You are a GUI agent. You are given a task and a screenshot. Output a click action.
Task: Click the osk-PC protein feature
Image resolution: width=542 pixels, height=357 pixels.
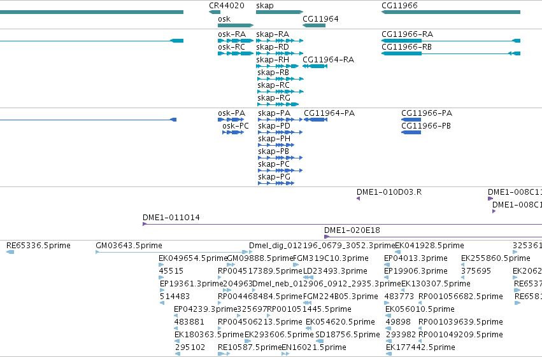pos(233,132)
